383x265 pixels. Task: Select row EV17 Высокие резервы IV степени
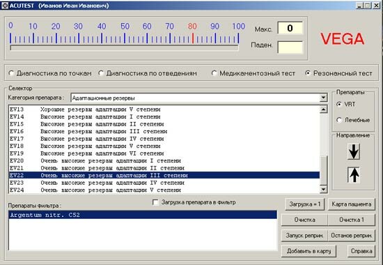pos(164,139)
